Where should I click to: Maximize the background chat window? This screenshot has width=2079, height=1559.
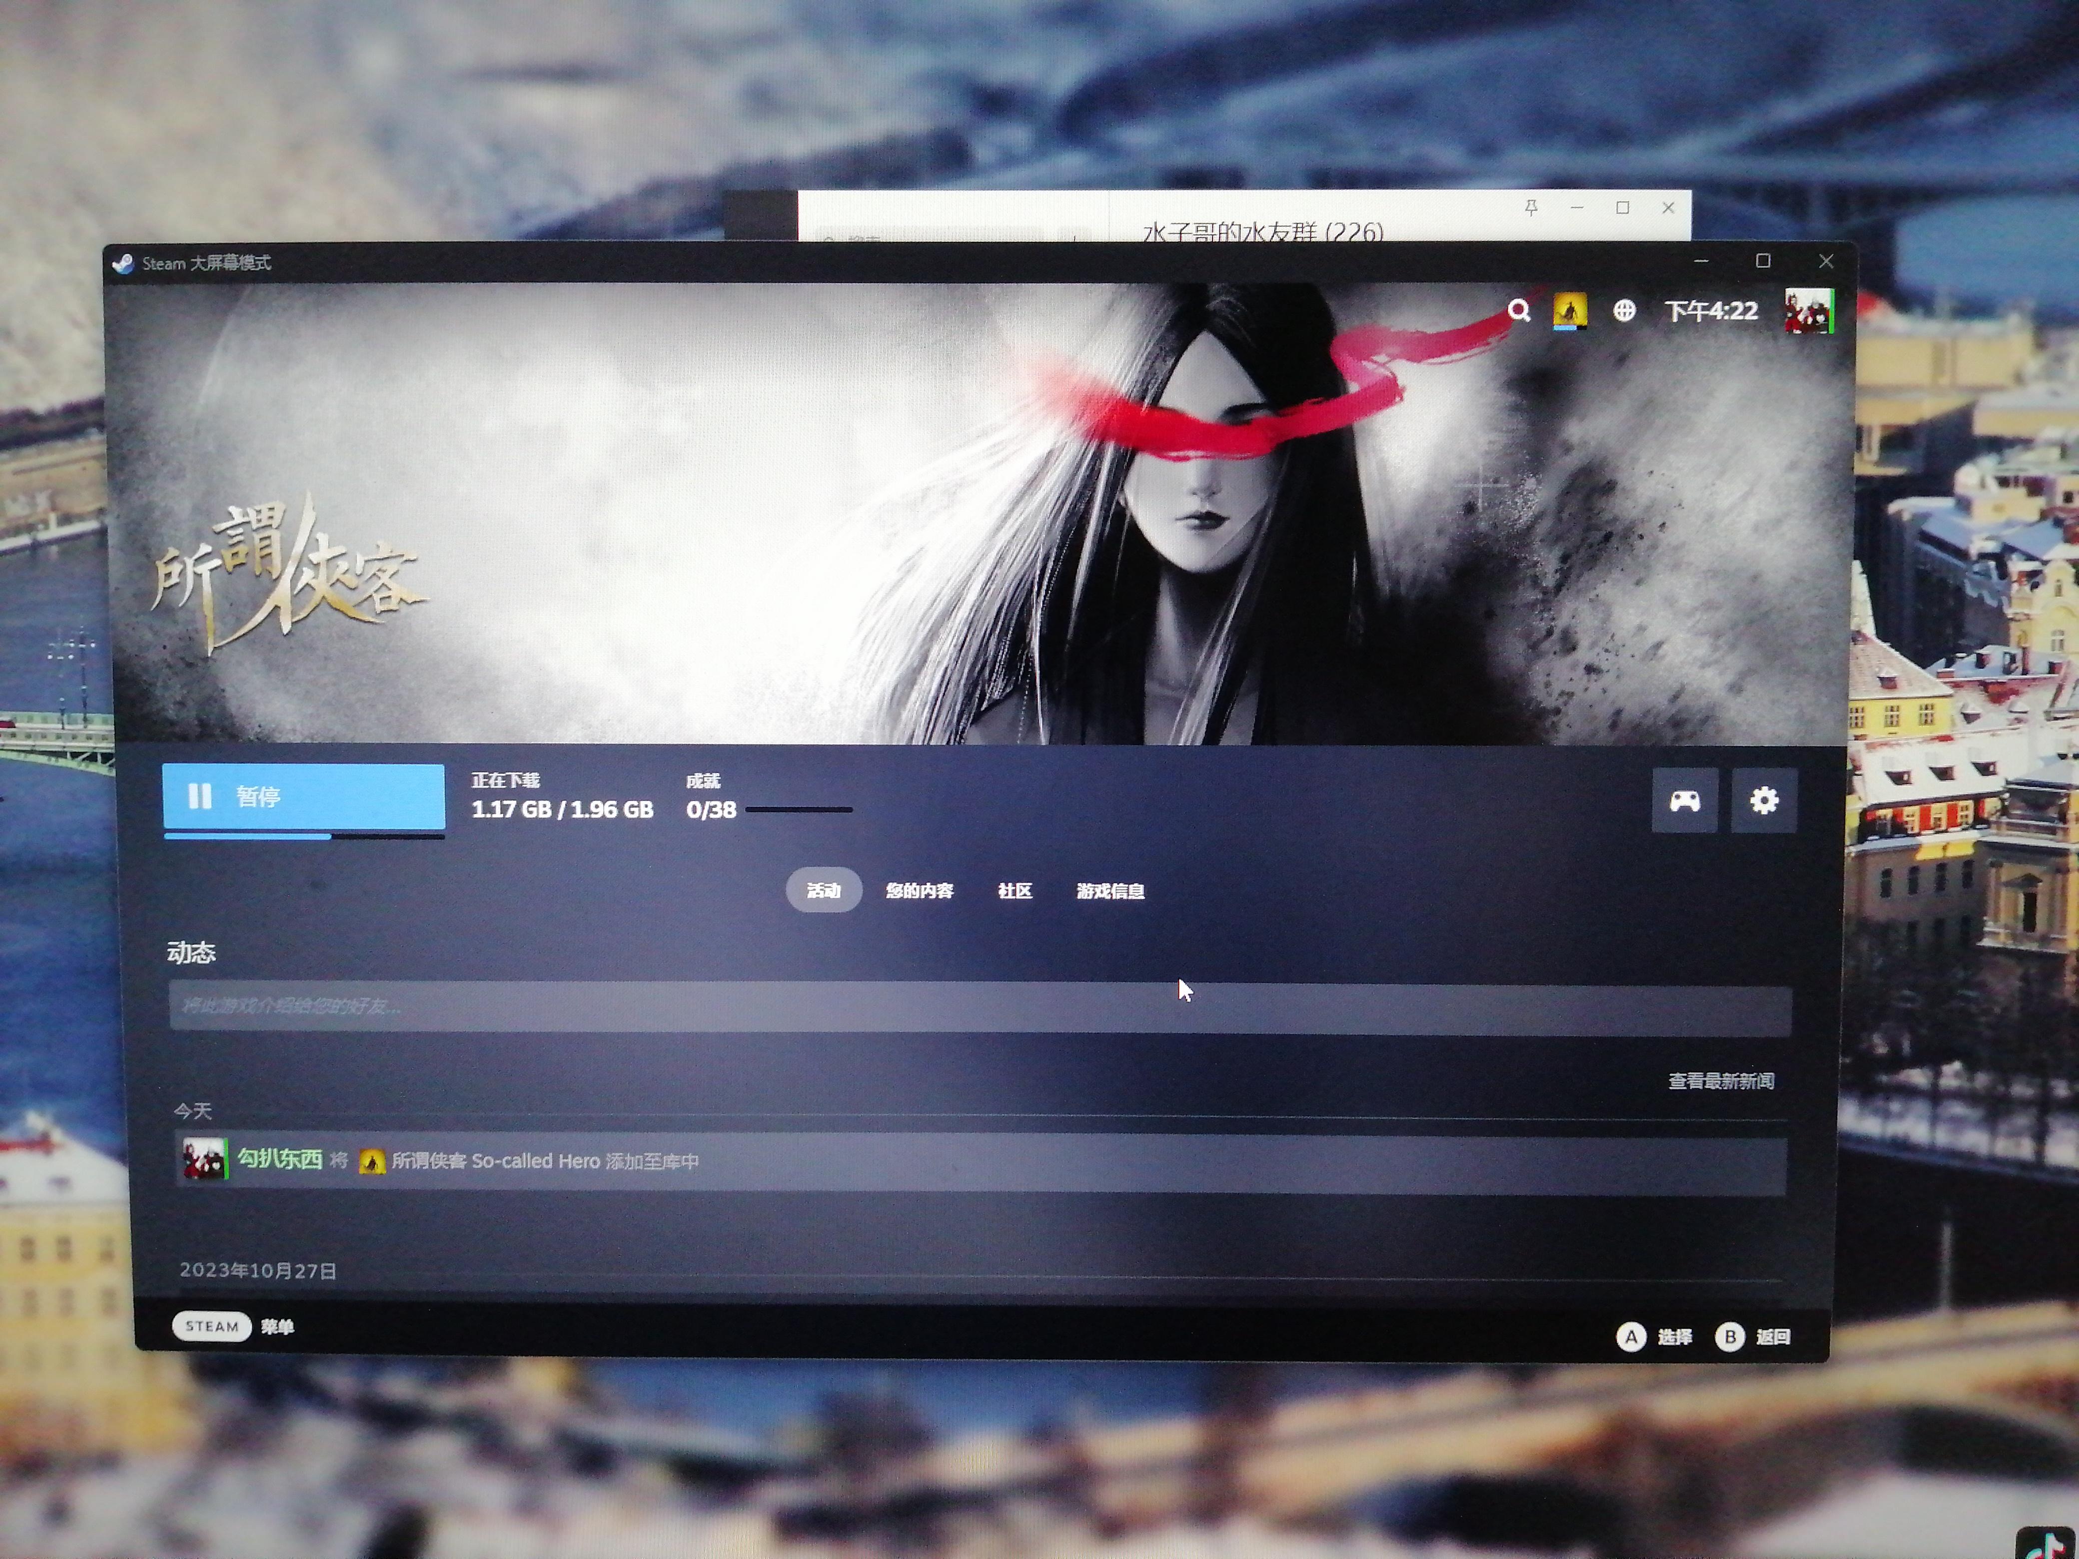pyautogui.click(x=1622, y=208)
